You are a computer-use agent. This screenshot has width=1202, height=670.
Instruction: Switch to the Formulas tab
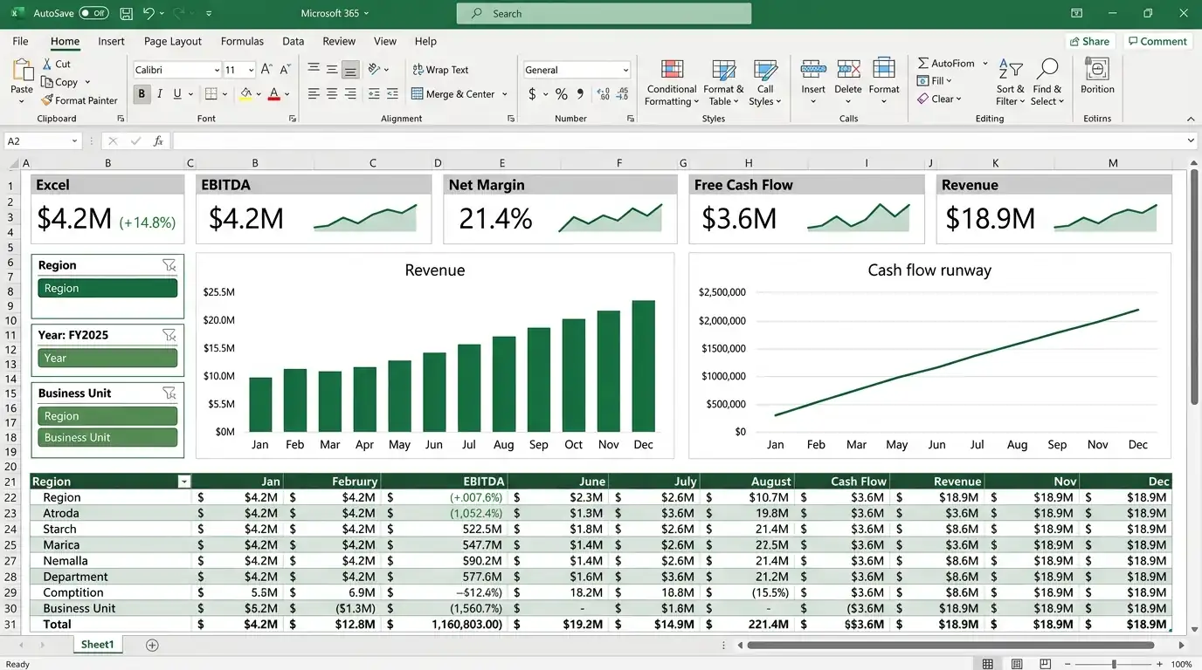point(242,41)
